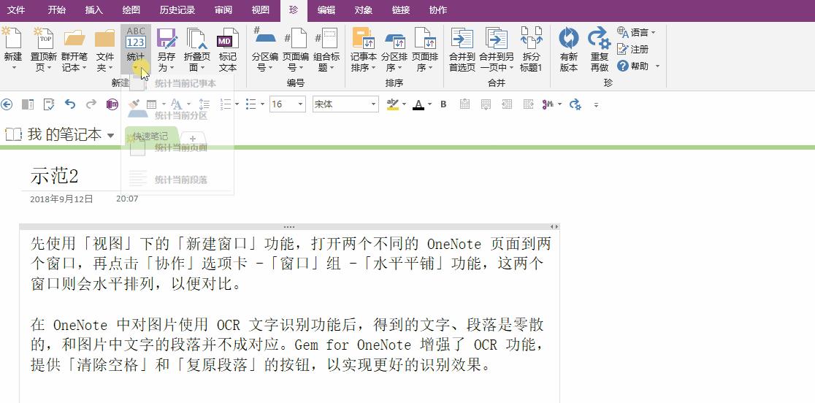
Task: Click the 页面排序 (Sort pages) icon
Action: click(x=424, y=38)
